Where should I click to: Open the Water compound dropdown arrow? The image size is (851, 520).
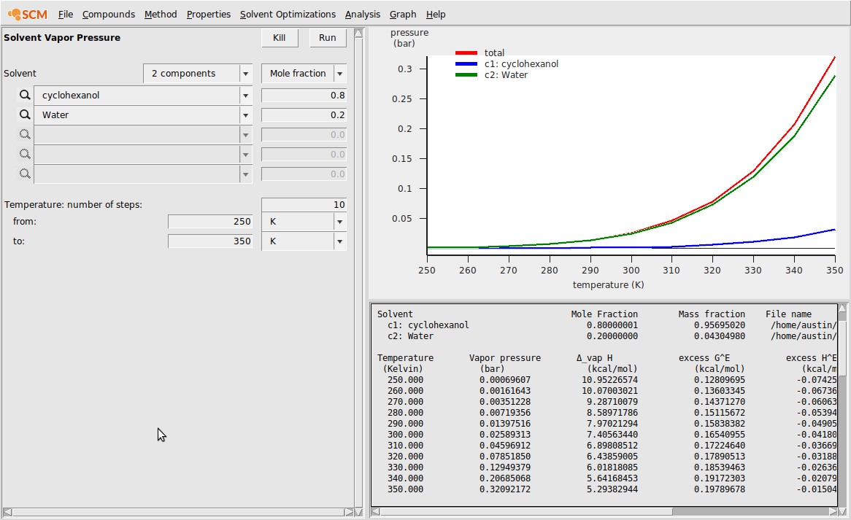(x=245, y=115)
